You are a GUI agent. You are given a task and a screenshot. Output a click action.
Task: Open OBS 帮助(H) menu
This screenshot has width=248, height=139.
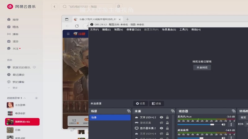click(196, 30)
